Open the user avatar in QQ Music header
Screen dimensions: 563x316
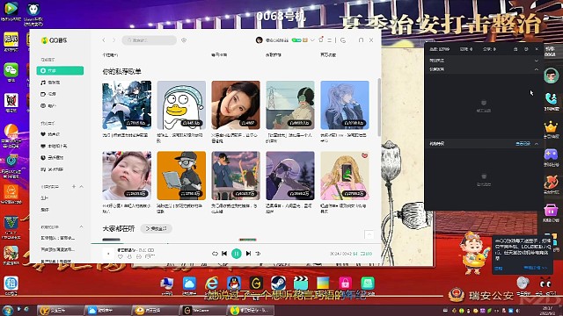(x=259, y=40)
